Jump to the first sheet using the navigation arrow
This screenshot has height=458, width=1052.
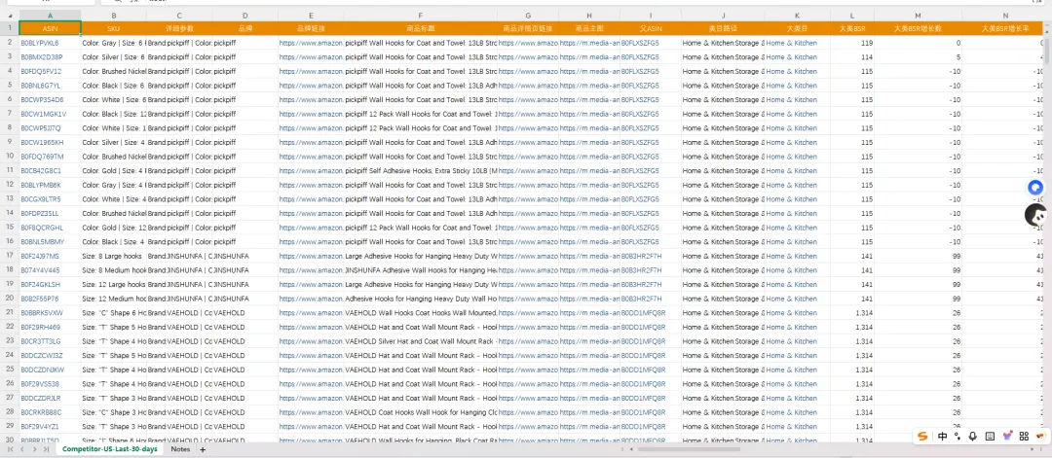12,449
